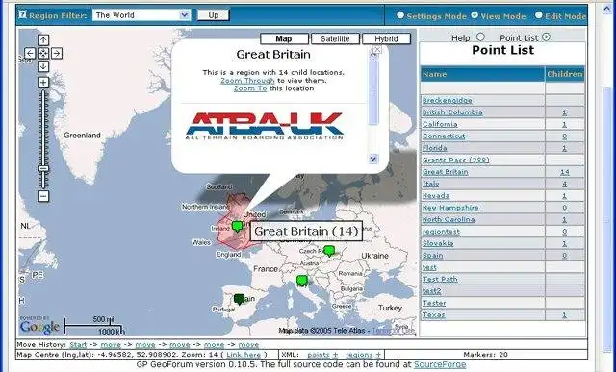Open Italy in the point list
This screenshot has width=616, height=372.
(430, 184)
